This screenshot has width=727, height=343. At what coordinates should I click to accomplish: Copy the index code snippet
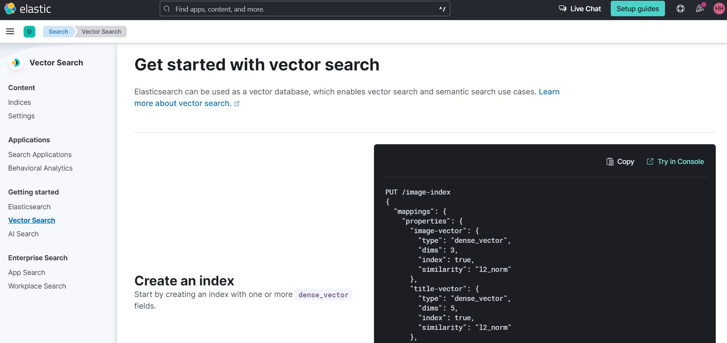620,162
